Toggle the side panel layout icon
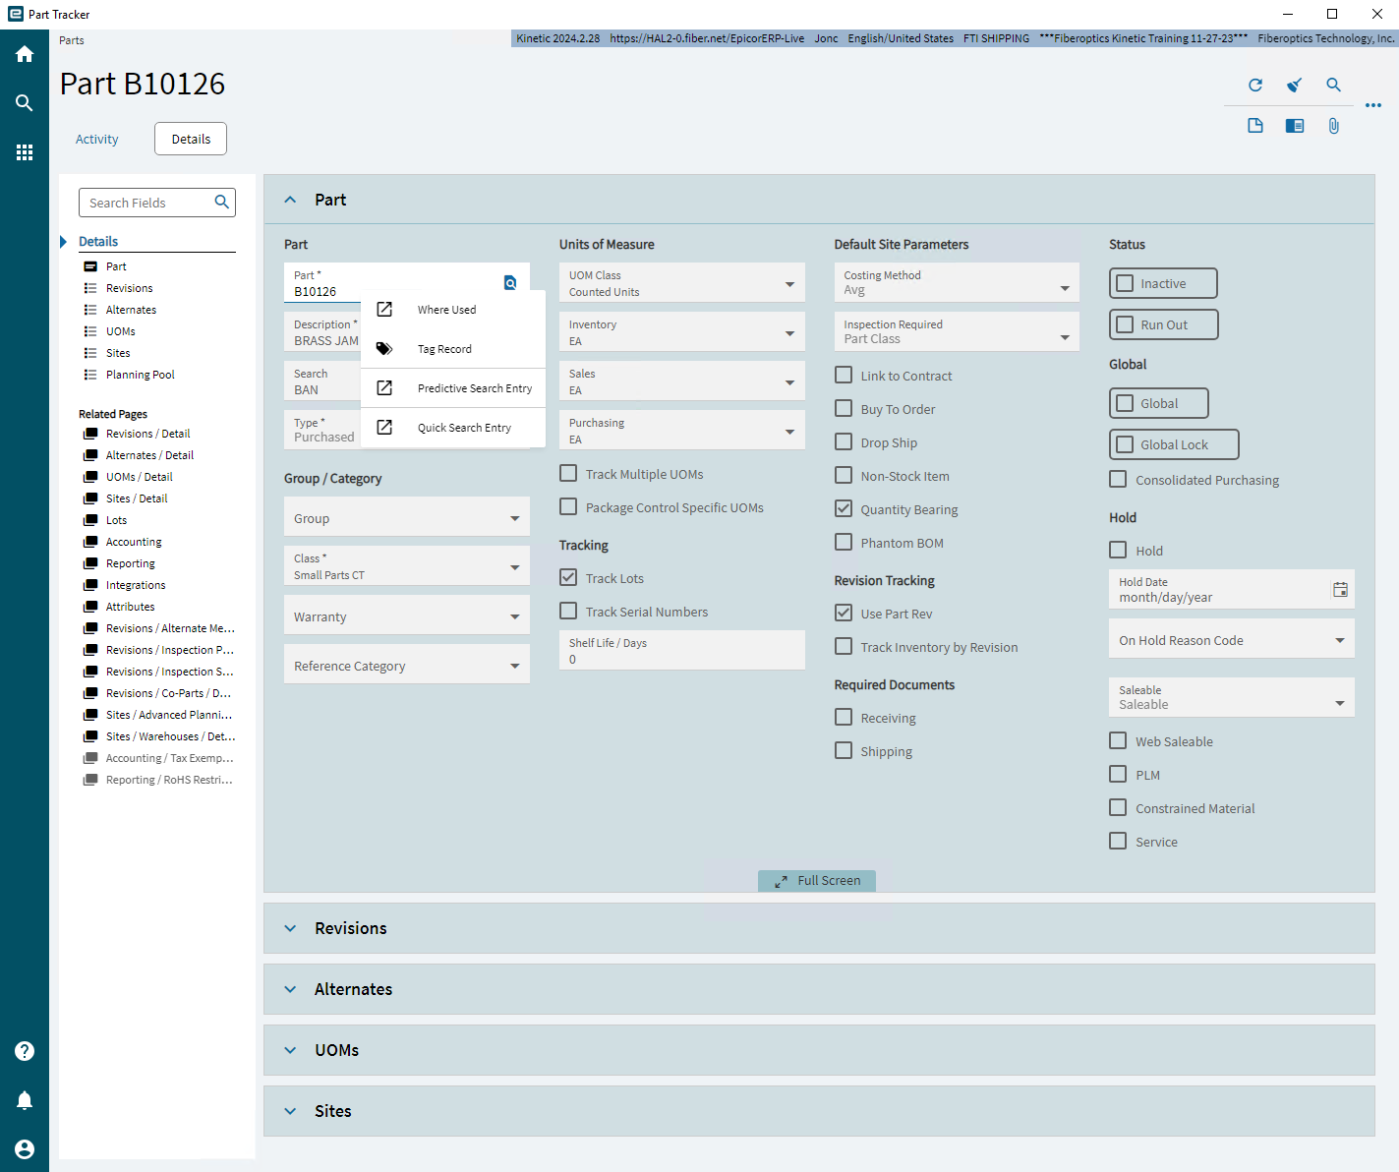The height and width of the screenshot is (1172, 1399). (1295, 126)
